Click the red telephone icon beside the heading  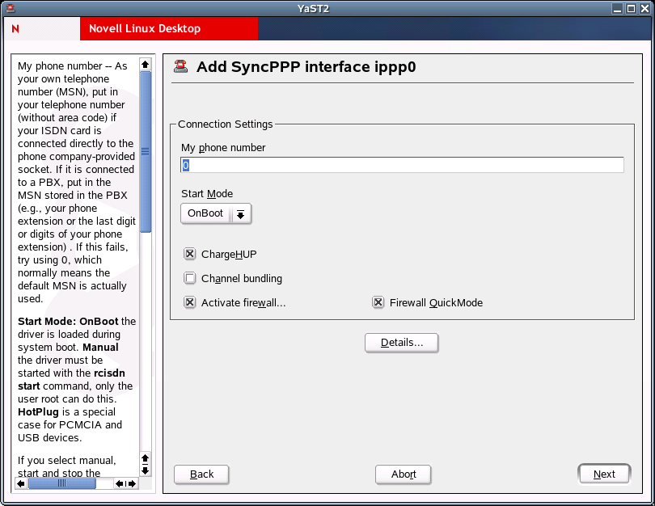181,66
